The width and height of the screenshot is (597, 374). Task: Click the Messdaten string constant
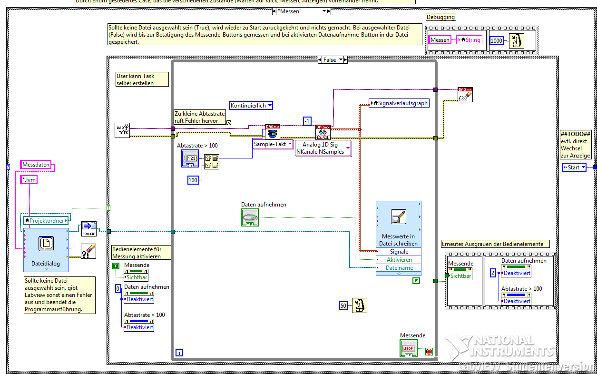coord(36,165)
